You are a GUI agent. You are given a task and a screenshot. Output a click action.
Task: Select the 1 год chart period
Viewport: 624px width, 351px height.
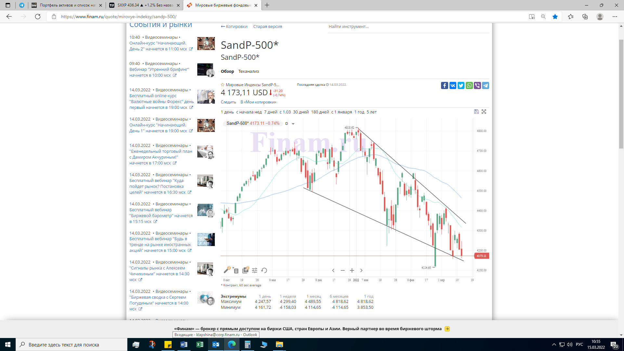[x=359, y=112]
